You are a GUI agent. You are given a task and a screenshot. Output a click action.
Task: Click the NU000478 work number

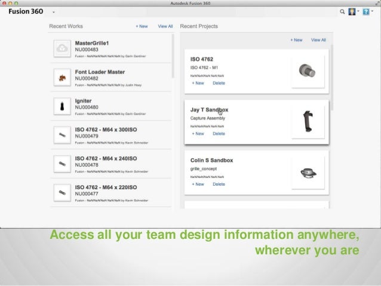(87, 165)
